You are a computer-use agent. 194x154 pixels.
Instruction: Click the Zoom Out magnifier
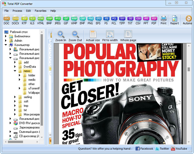pyautogui.click(x=75, y=36)
